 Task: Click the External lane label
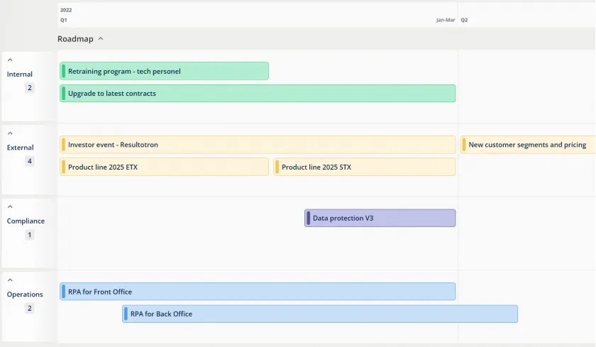(x=20, y=148)
